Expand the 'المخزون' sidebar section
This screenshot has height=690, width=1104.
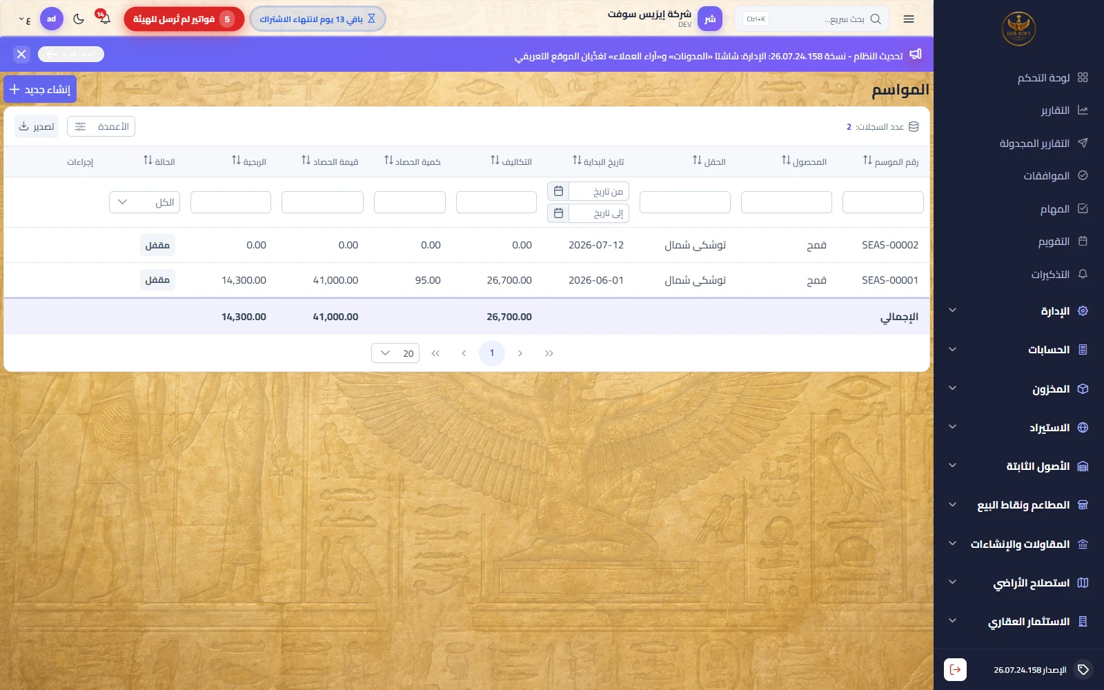pos(1019,388)
